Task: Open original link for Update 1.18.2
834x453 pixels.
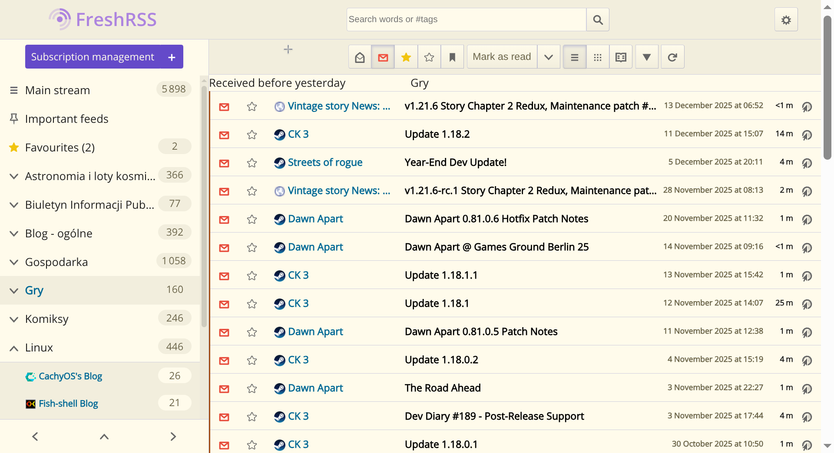Action: tap(807, 135)
